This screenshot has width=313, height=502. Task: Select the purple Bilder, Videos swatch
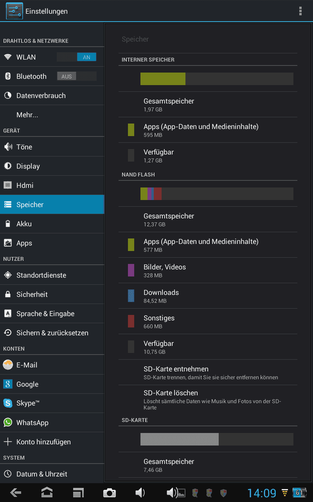pos(131,270)
